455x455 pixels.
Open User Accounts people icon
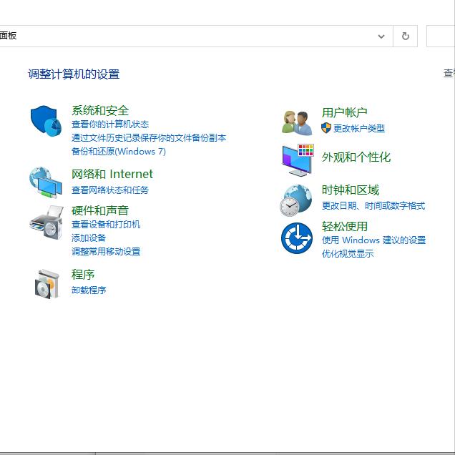[x=297, y=123]
